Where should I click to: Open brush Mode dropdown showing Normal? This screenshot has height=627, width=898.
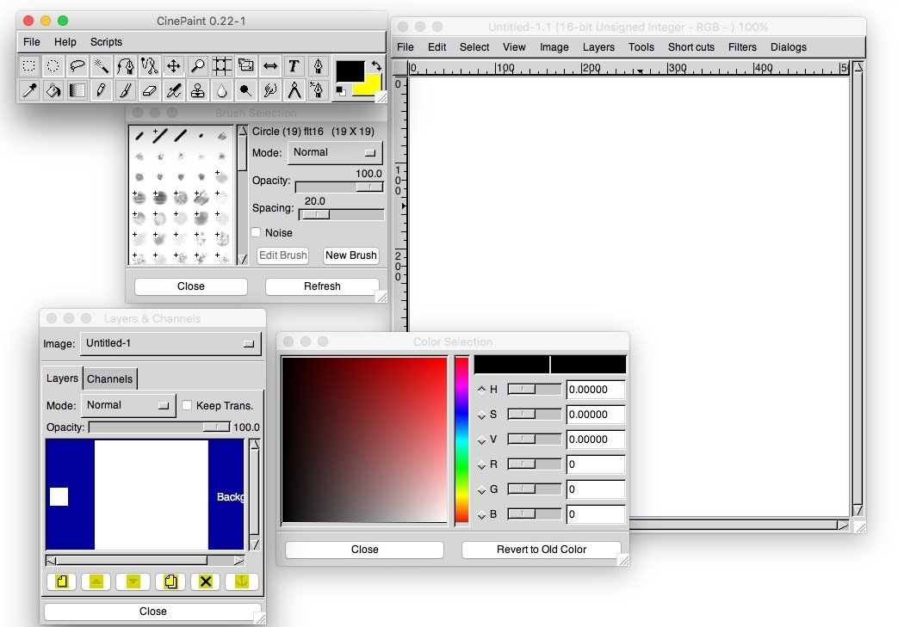[x=334, y=153]
